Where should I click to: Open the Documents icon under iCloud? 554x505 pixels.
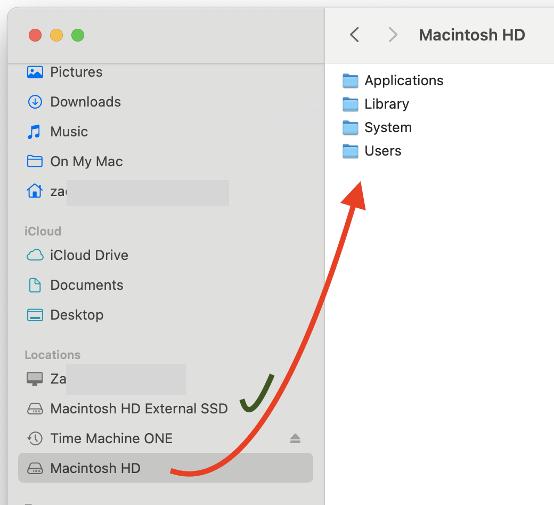coord(34,285)
